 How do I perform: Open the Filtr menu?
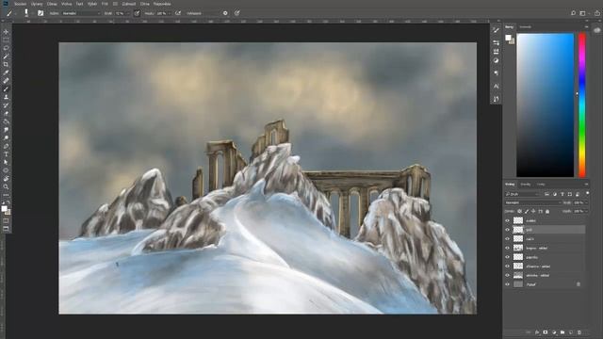[x=105, y=4]
